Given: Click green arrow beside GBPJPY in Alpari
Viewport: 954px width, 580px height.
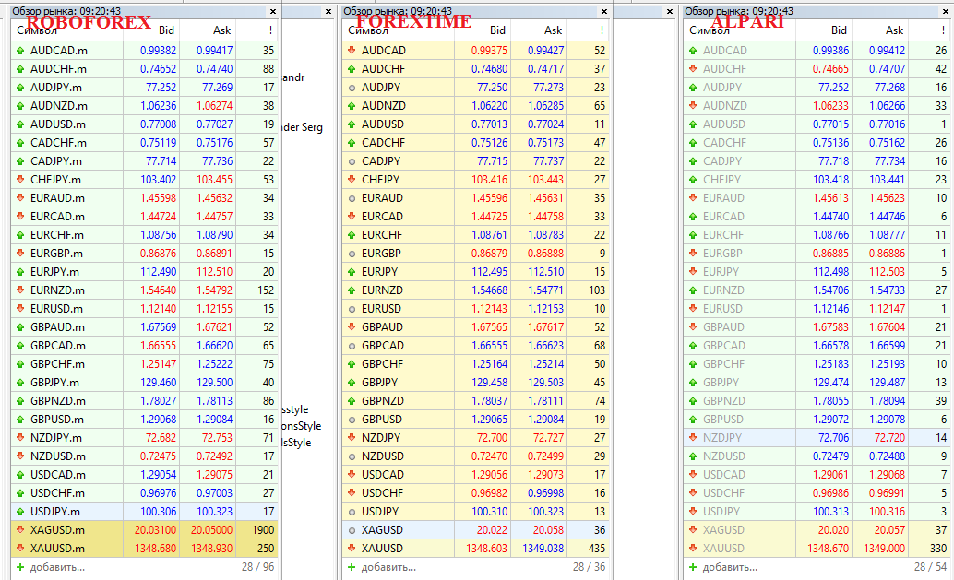Looking at the screenshot, I should (x=692, y=383).
